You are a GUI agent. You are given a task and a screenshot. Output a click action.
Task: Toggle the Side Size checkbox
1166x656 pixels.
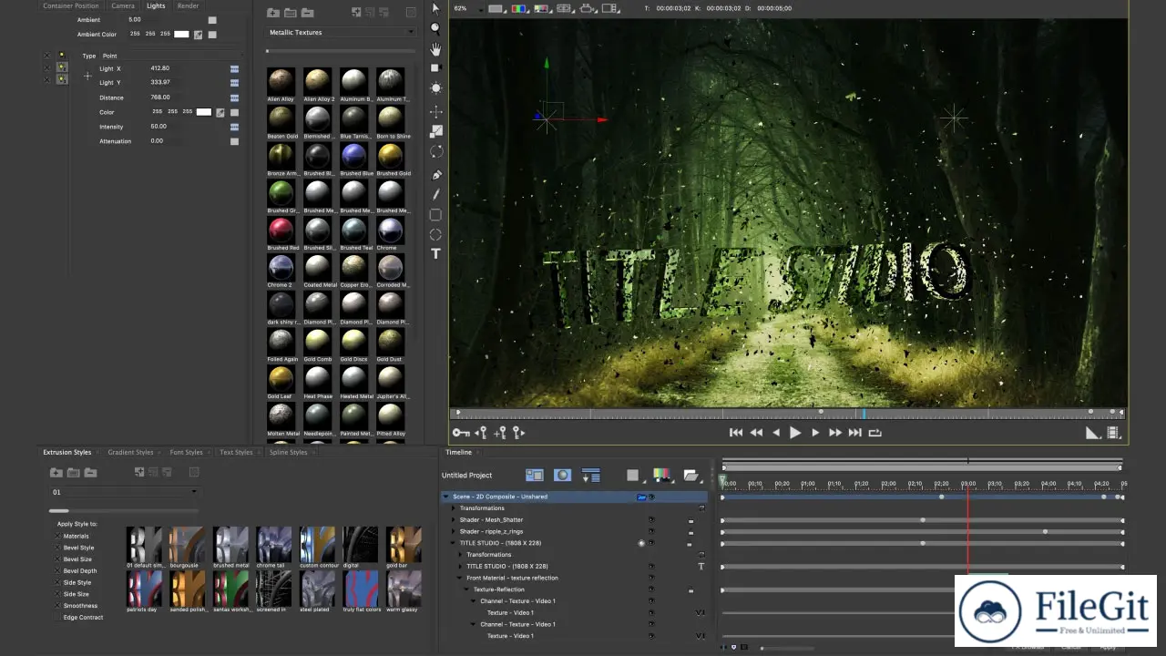(59, 594)
